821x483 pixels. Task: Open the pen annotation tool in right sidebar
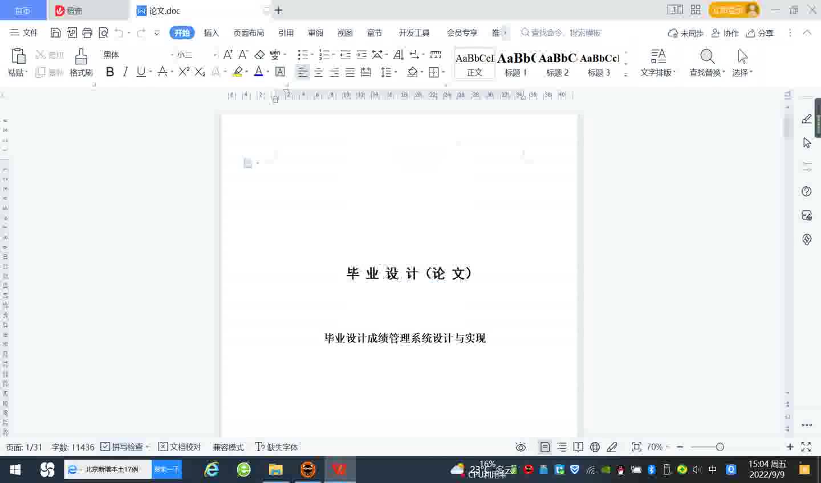click(x=807, y=118)
